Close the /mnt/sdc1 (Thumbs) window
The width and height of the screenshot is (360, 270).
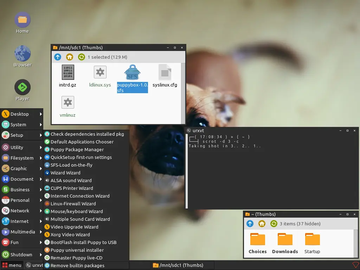coord(182,47)
